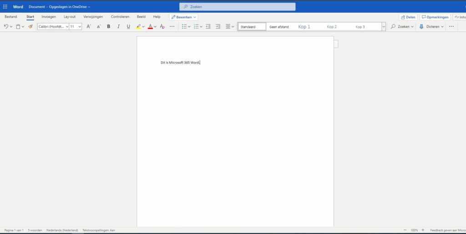Expand the styles gallery arrow
The image size is (466, 234).
pyautogui.click(x=384, y=27)
